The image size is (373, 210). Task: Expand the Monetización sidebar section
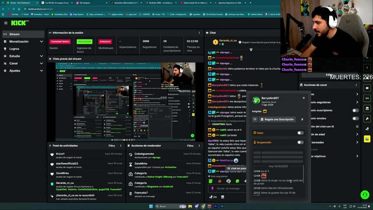coord(23,41)
